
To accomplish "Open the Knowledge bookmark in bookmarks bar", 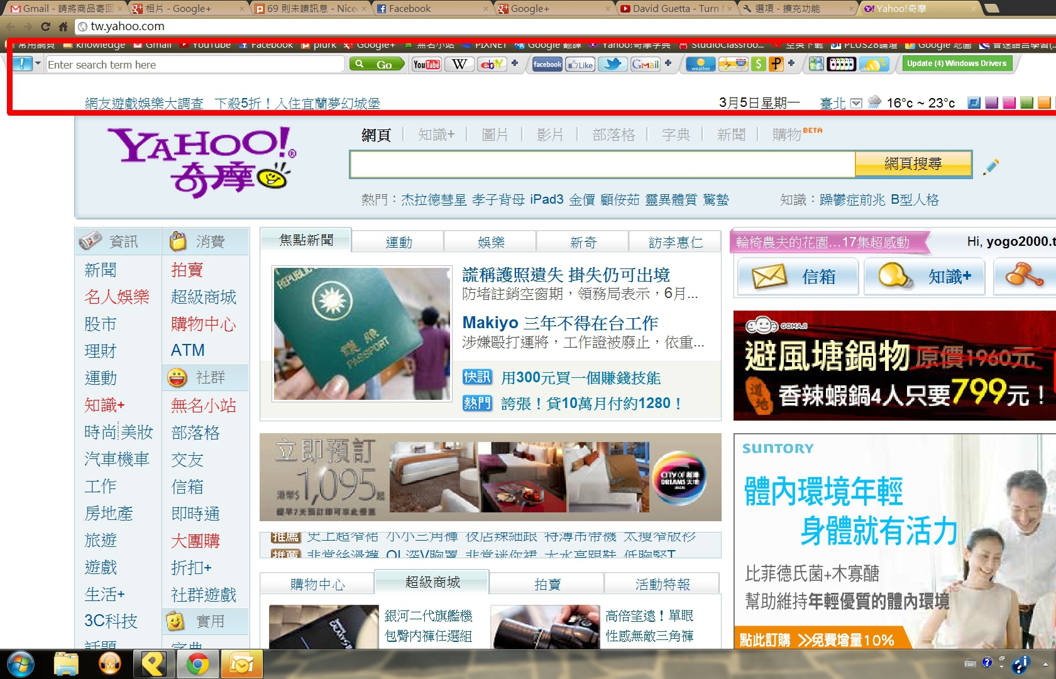I will pyautogui.click(x=95, y=45).
